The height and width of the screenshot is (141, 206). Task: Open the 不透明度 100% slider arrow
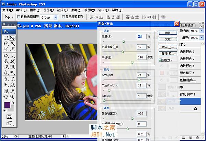pyautogui.click(x=202, y=31)
